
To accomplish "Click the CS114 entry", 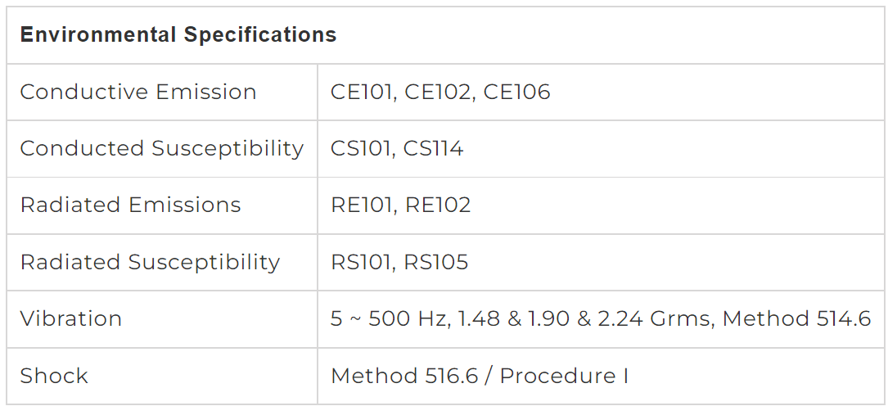I will click(x=433, y=148).
